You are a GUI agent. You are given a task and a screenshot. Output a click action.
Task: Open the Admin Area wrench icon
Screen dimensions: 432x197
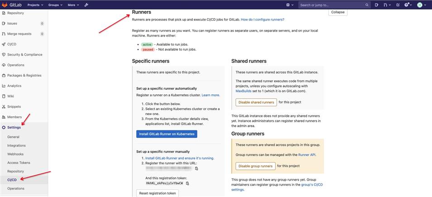(86, 5)
